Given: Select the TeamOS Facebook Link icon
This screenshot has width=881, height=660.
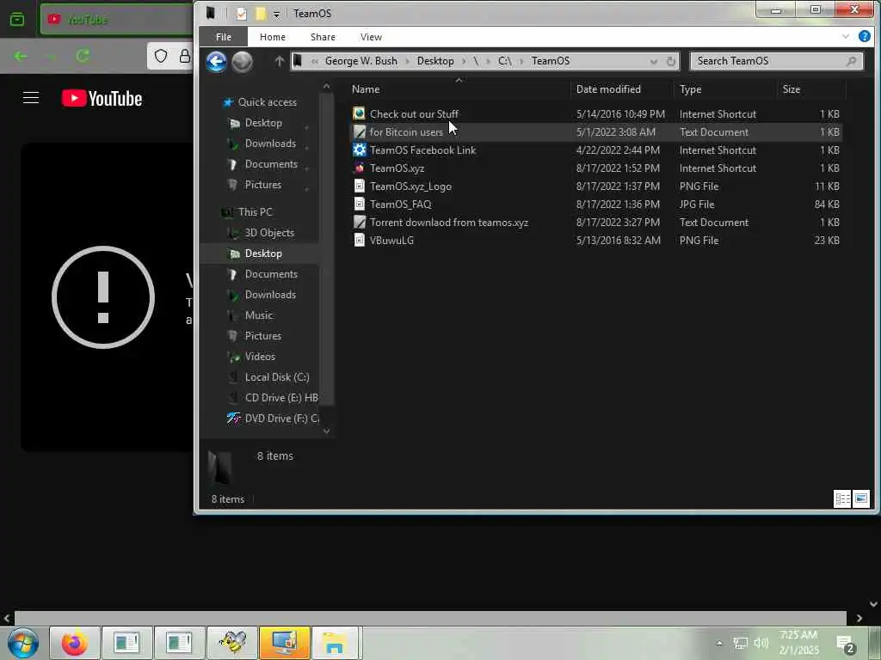Looking at the screenshot, I should click(x=359, y=150).
